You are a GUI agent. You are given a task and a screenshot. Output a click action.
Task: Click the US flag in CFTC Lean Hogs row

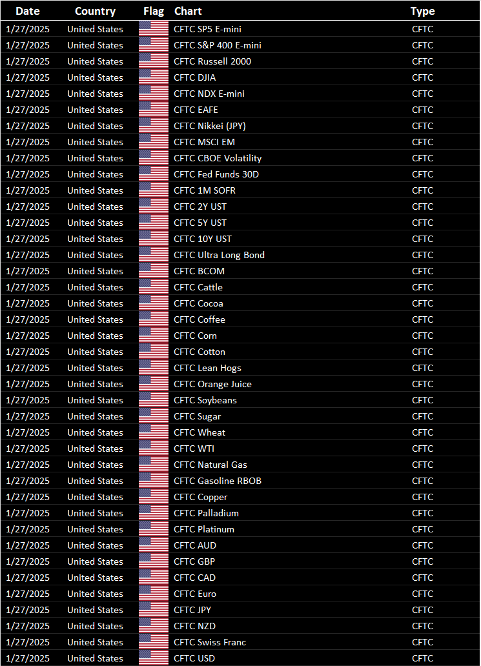[154, 368]
